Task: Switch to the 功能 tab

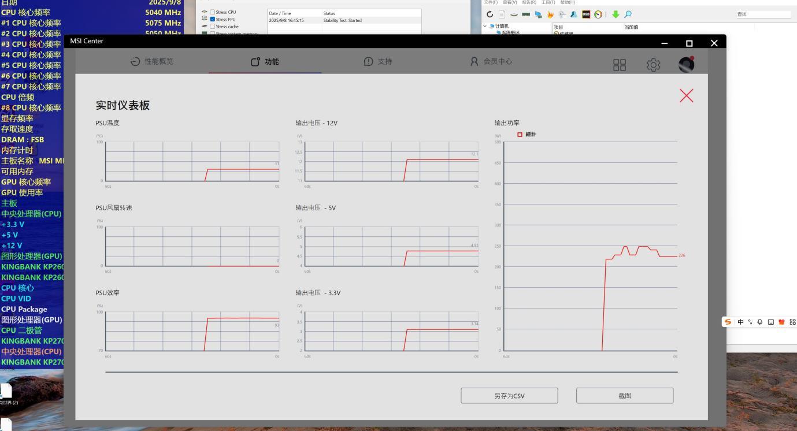Action: tap(265, 62)
